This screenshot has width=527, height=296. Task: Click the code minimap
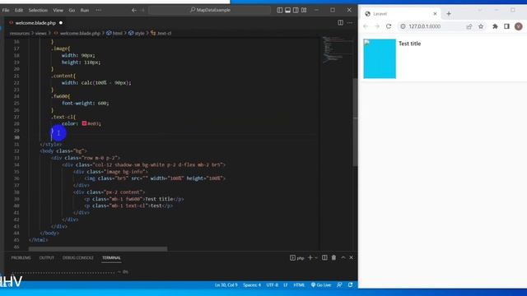(x=337, y=49)
